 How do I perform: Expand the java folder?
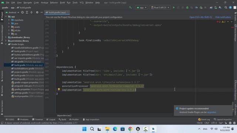click(9, 23)
